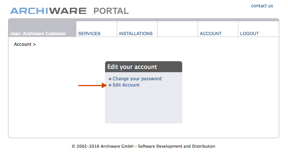288x155 pixels.
Task: Click the Edit your account panel header
Action: (x=143, y=67)
